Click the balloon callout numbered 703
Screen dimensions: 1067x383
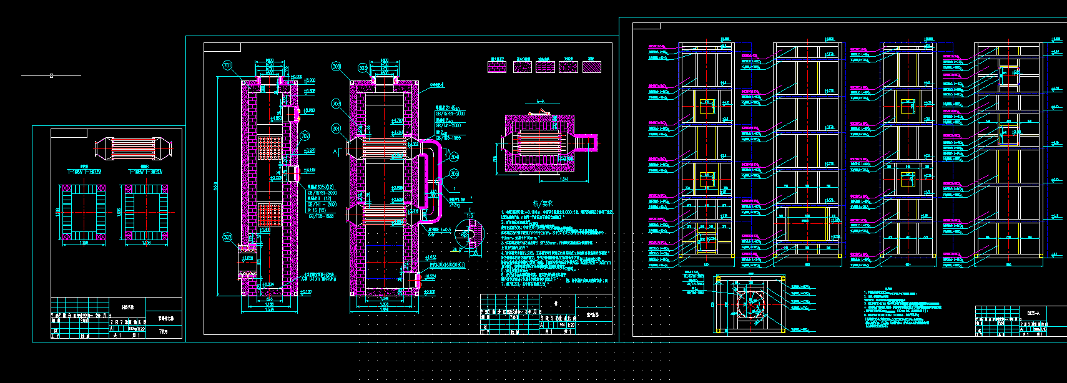[337, 104]
